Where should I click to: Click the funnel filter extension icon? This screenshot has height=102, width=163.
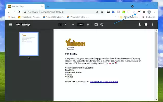(134, 12)
